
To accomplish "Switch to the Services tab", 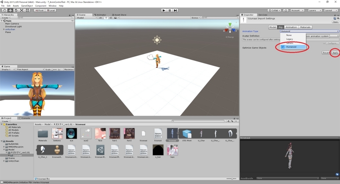I will click(x=263, y=15).
